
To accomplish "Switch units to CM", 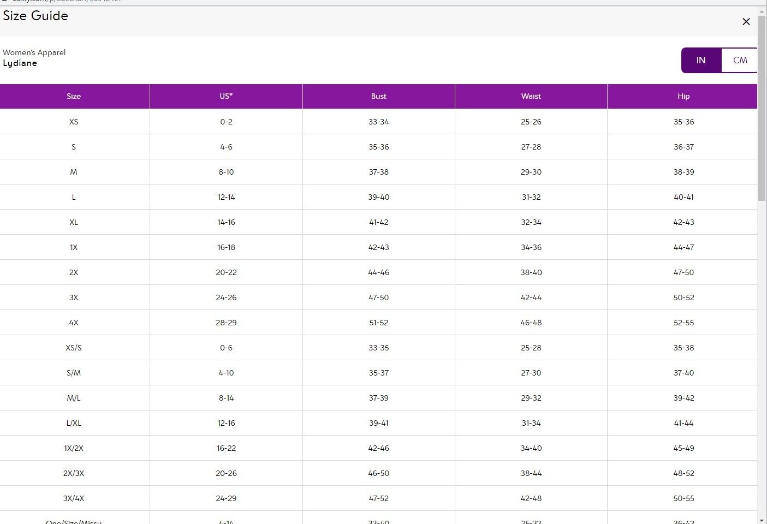I will (x=740, y=60).
